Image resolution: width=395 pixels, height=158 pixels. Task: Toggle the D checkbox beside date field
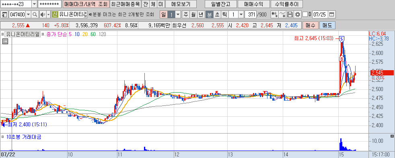pyautogui.click(x=305, y=14)
